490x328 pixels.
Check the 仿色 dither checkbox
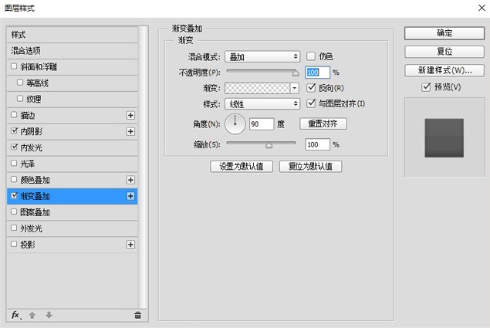pos(311,56)
